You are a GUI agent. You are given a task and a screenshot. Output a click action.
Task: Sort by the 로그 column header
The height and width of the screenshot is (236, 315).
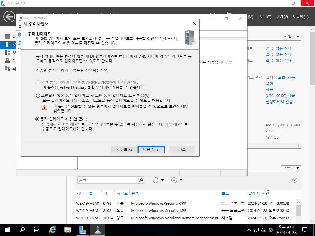(x=225, y=193)
